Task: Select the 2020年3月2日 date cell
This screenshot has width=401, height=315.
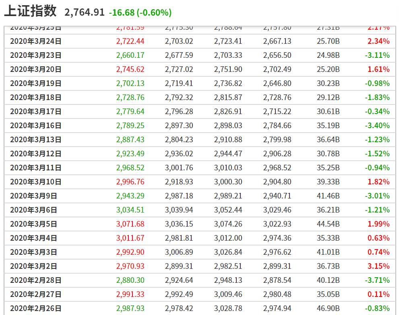Action: click(x=33, y=266)
